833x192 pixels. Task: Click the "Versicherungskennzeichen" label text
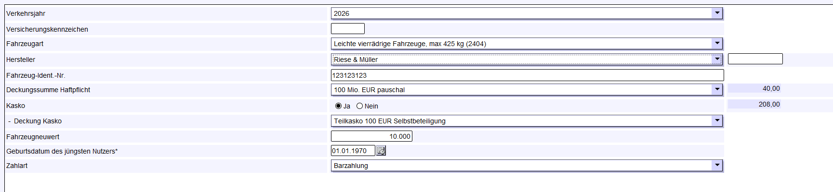click(47, 29)
